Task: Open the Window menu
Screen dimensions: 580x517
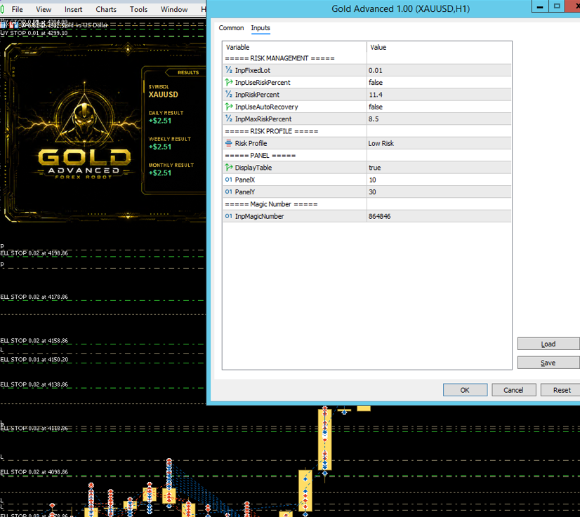Action: click(174, 9)
